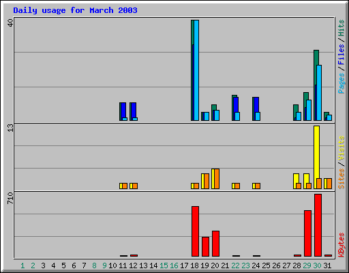Screen dimensions: 349x273
Task: Click the red KBytes bar for day 19
Action: click(205, 247)
